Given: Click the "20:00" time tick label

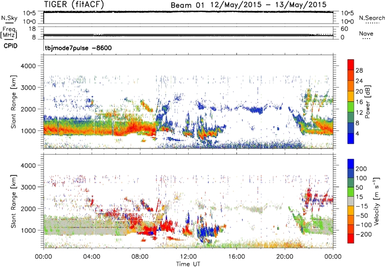Looking at the screenshot, I should click(284, 257).
